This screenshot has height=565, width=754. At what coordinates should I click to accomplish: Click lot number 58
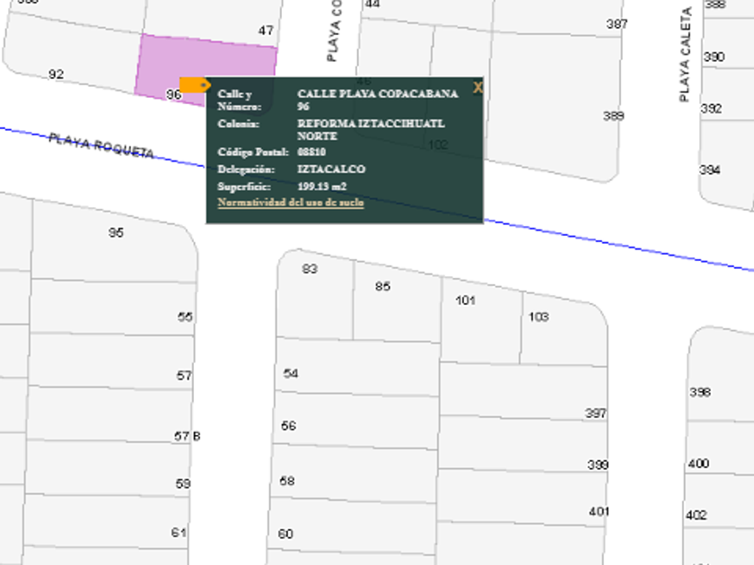click(x=287, y=481)
